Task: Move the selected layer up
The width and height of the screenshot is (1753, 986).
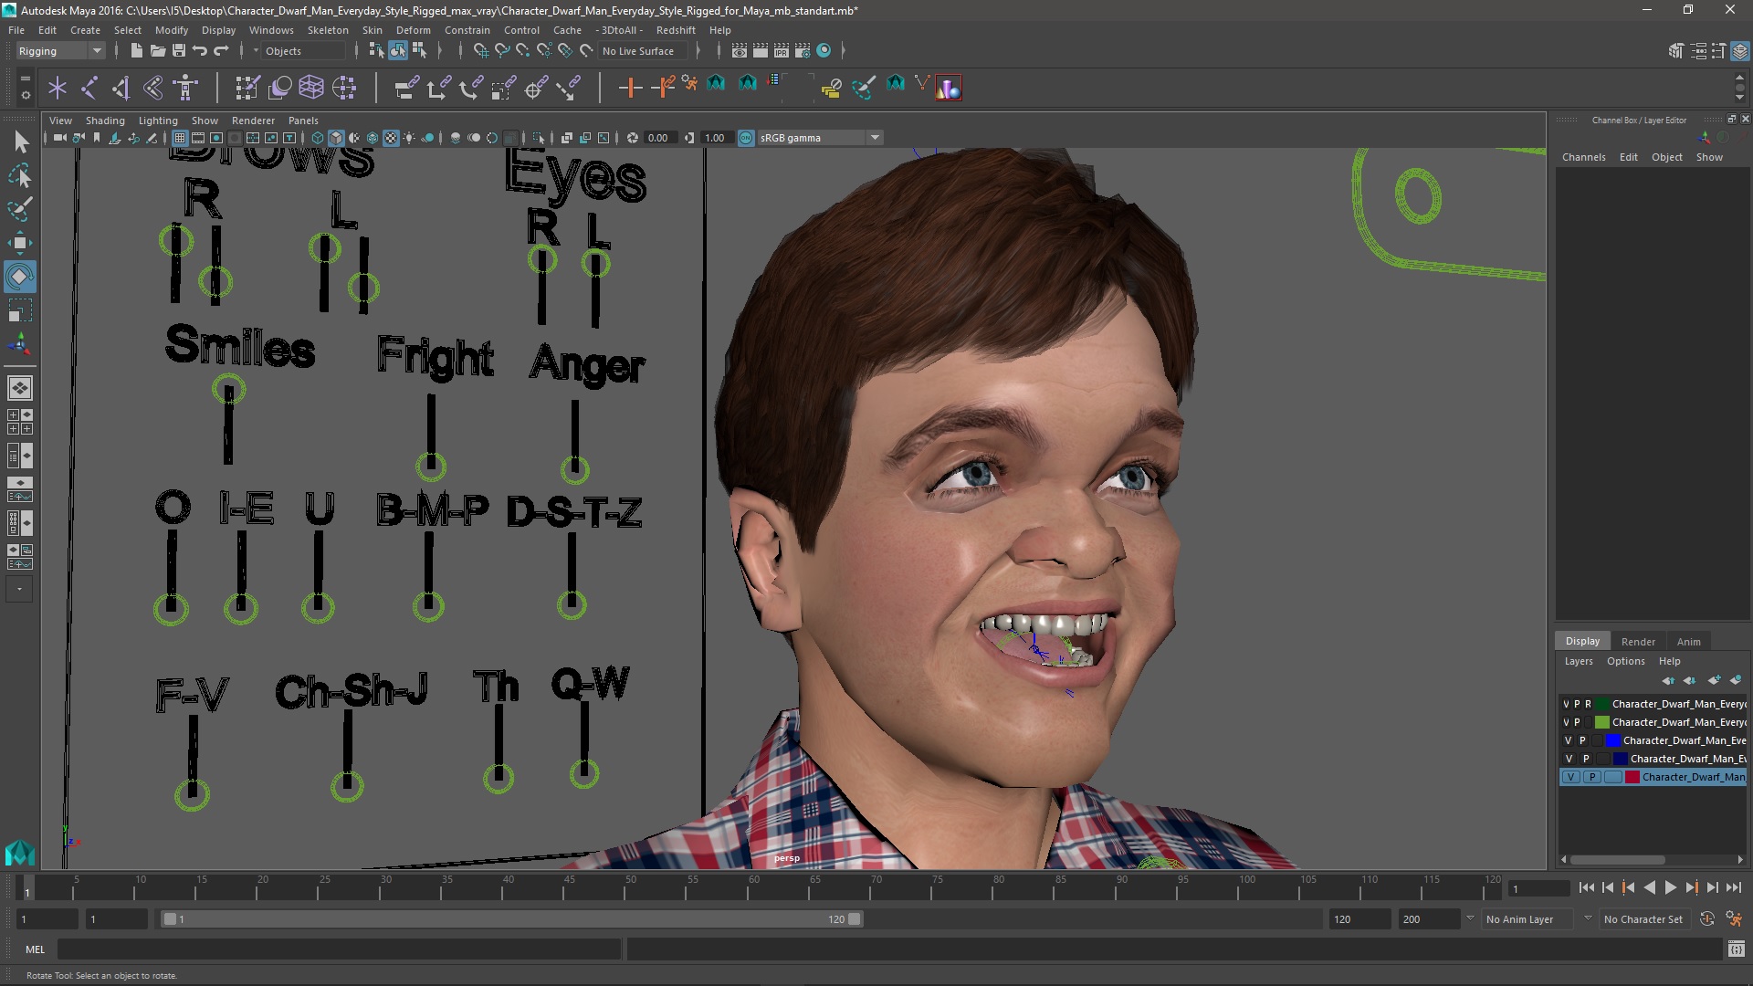Action: [x=1668, y=680]
